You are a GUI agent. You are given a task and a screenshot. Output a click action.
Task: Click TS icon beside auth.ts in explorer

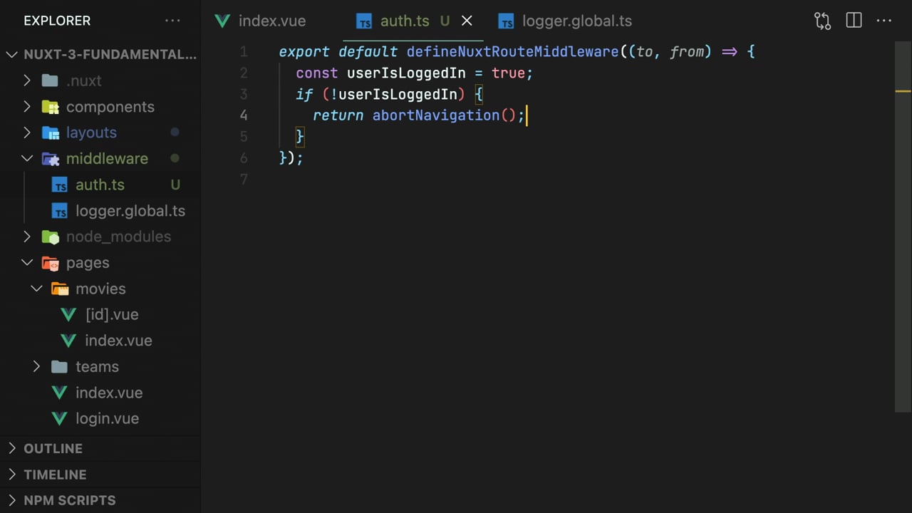pyautogui.click(x=61, y=185)
